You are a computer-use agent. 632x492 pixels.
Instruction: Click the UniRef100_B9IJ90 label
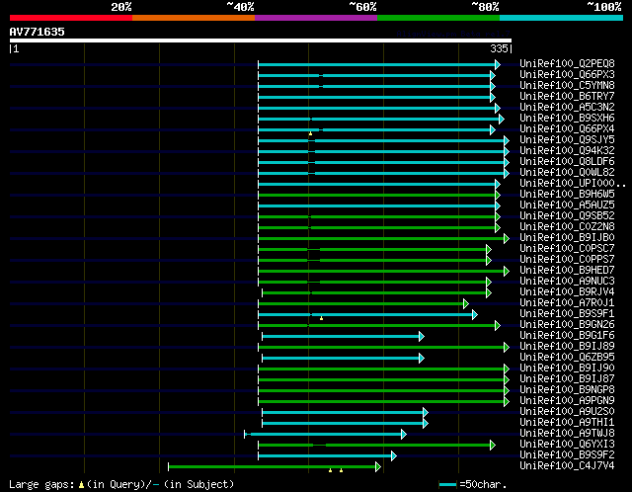click(x=567, y=369)
